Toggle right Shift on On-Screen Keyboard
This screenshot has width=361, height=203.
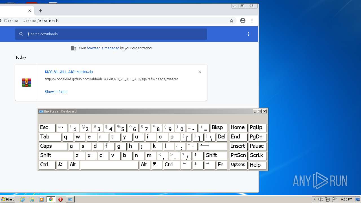[216, 156]
